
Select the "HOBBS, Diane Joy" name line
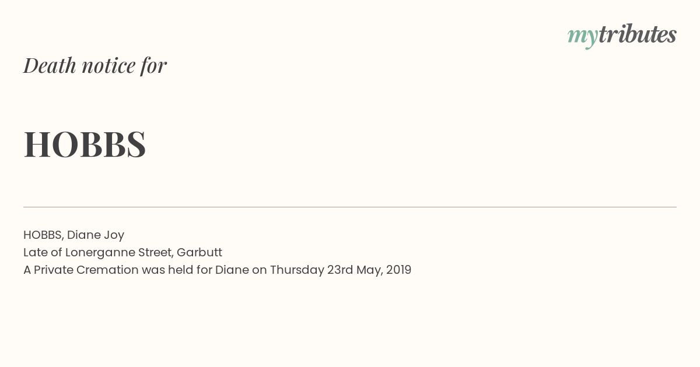pos(73,235)
